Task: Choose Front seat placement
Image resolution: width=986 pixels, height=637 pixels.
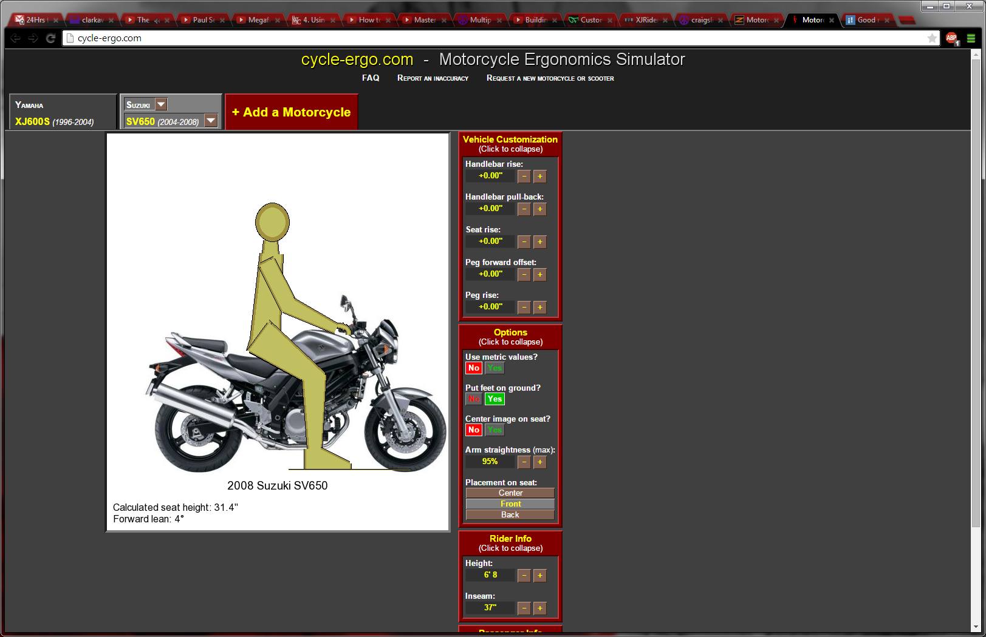Action: coord(510,504)
